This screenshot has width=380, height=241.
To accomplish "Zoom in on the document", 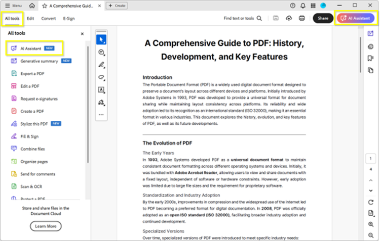I will pos(371,224).
